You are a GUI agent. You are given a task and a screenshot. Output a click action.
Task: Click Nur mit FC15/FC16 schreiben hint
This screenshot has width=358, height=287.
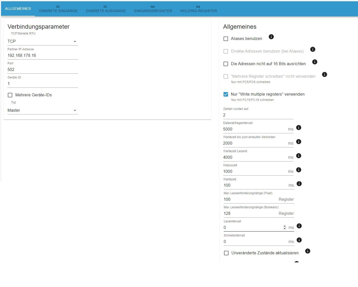pos(252,100)
